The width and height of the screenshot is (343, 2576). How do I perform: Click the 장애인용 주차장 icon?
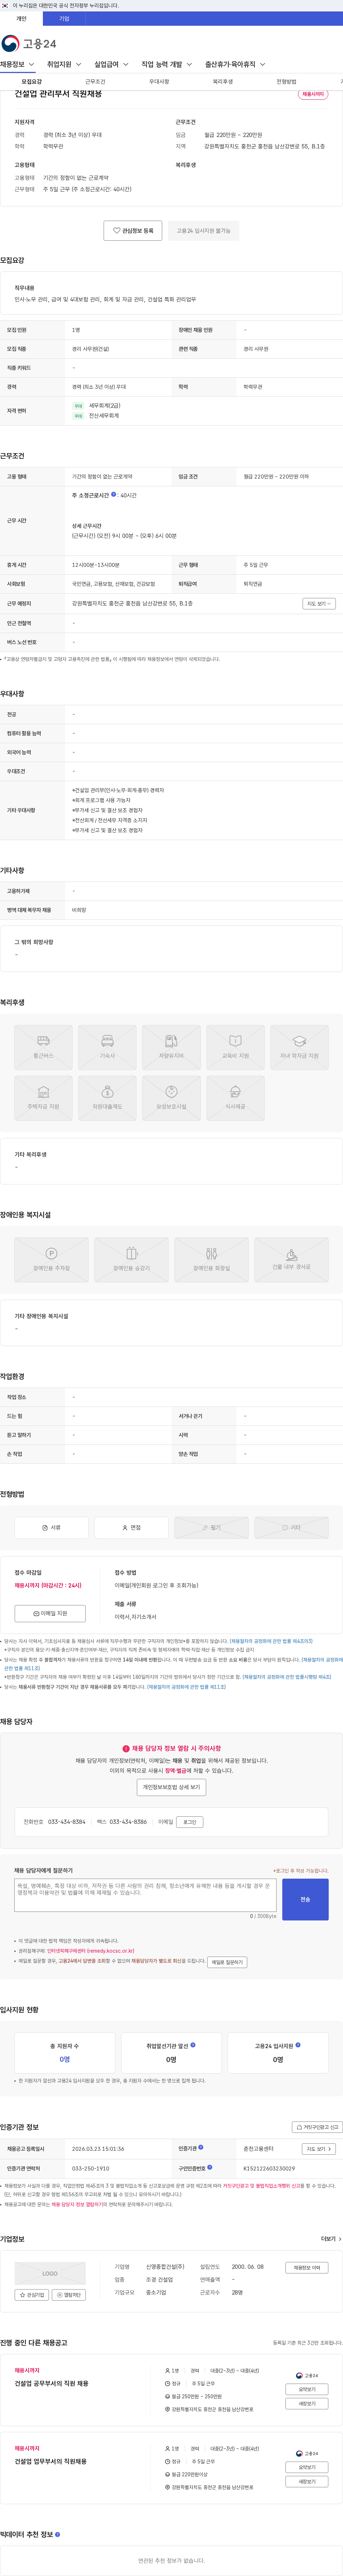pyautogui.click(x=51, y=1260)
